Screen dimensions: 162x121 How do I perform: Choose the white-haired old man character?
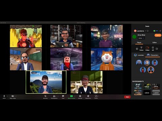click(139, 63)
